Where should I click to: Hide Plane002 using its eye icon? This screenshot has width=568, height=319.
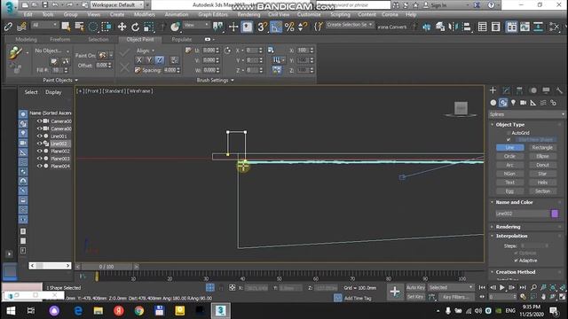click(39, 152)
